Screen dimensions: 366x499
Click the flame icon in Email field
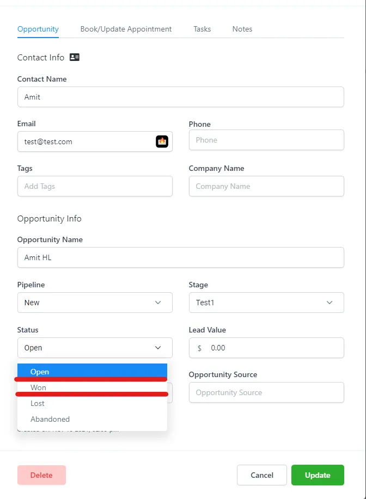[x=162, y=141]
